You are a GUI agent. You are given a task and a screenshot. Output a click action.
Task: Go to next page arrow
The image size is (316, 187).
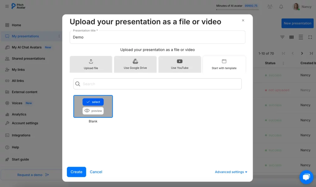(x=302, y=53)
